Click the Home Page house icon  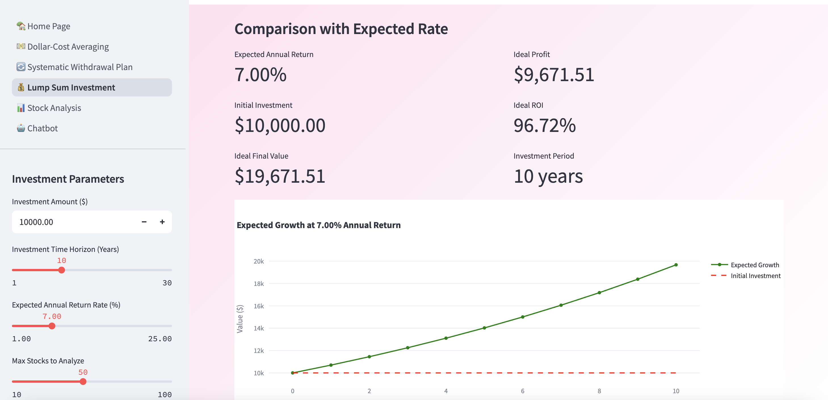coord(21,26)
